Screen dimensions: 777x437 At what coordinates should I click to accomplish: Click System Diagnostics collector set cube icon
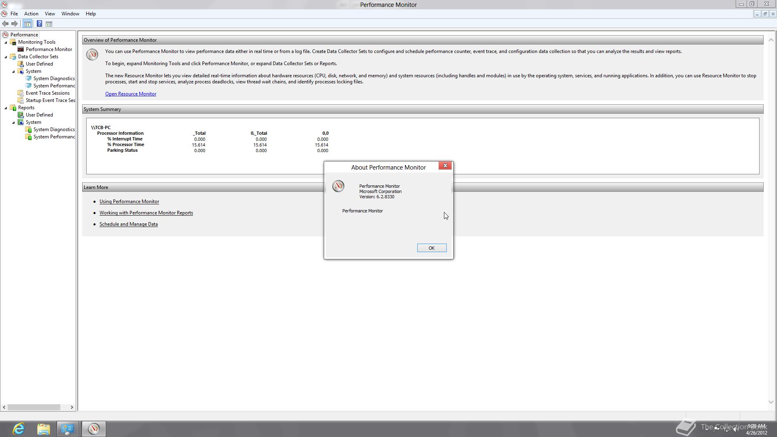(28, 78)
